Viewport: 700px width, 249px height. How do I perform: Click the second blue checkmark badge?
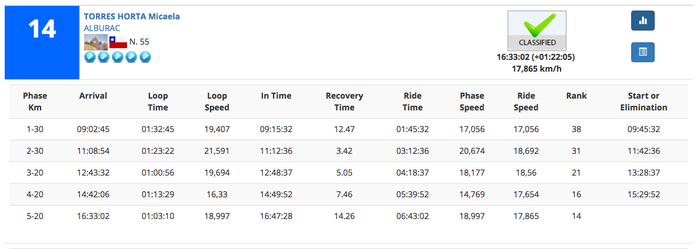coord(104,57)
